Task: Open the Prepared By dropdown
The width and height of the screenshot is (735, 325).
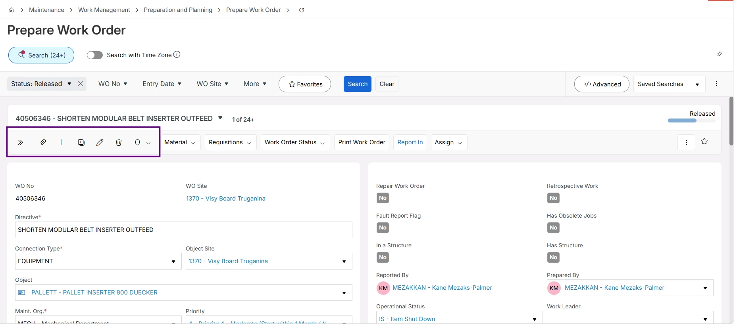Action: coord(705,288)
